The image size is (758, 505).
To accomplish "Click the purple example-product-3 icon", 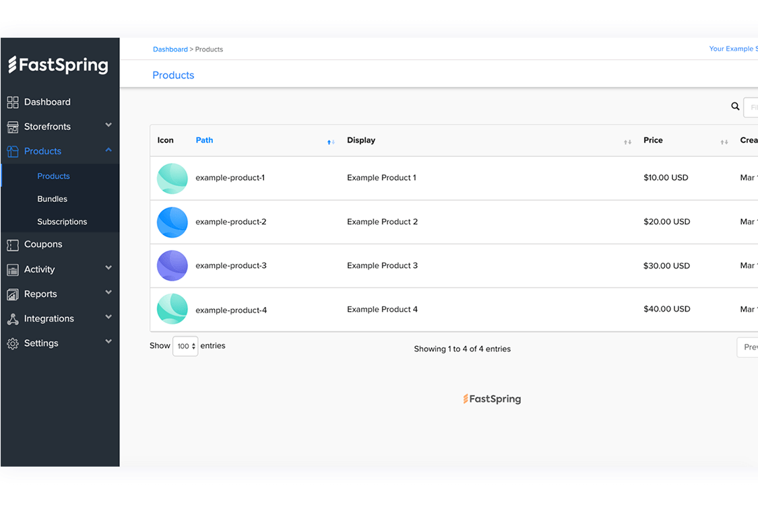I will 172,266.
